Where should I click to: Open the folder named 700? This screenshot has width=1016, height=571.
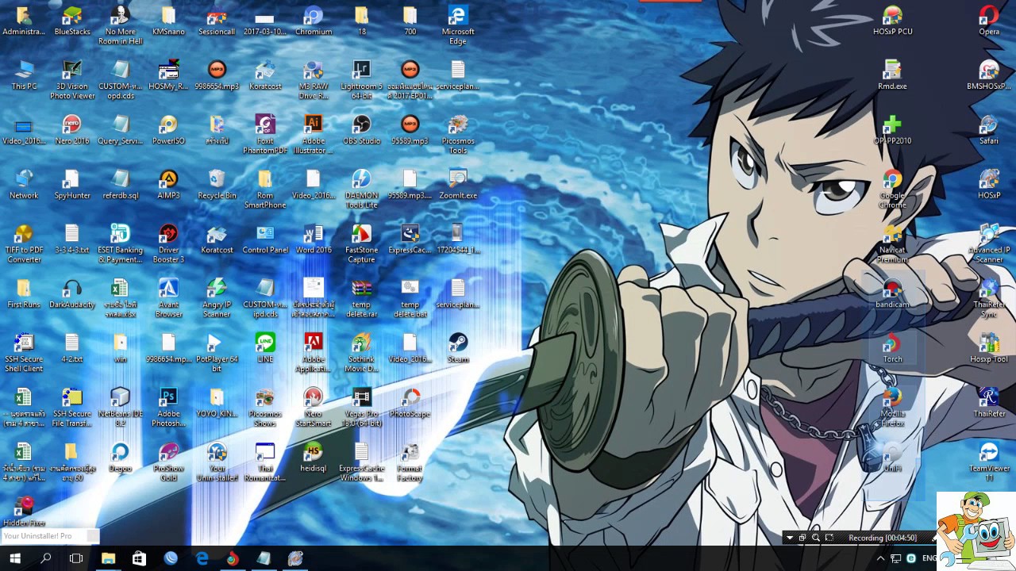pos(410,21)
